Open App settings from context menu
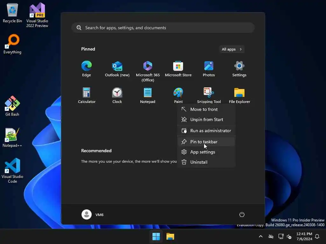Screen dimensions: 326x244 click(206, 152)
